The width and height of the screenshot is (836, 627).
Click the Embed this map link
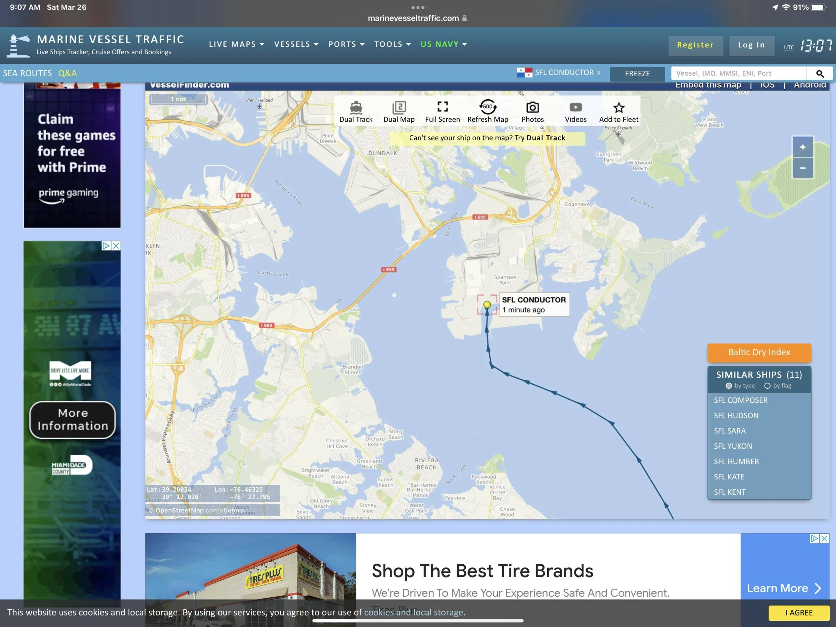708,85
